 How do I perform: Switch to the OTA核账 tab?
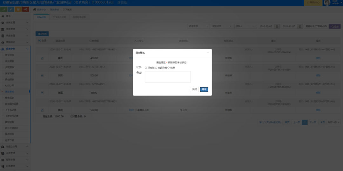pos(41,17)
